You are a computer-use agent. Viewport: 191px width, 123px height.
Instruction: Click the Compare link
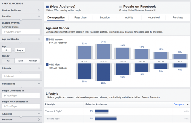(179, 104)
